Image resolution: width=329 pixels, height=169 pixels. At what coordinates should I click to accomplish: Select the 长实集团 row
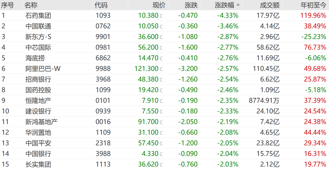164,164
